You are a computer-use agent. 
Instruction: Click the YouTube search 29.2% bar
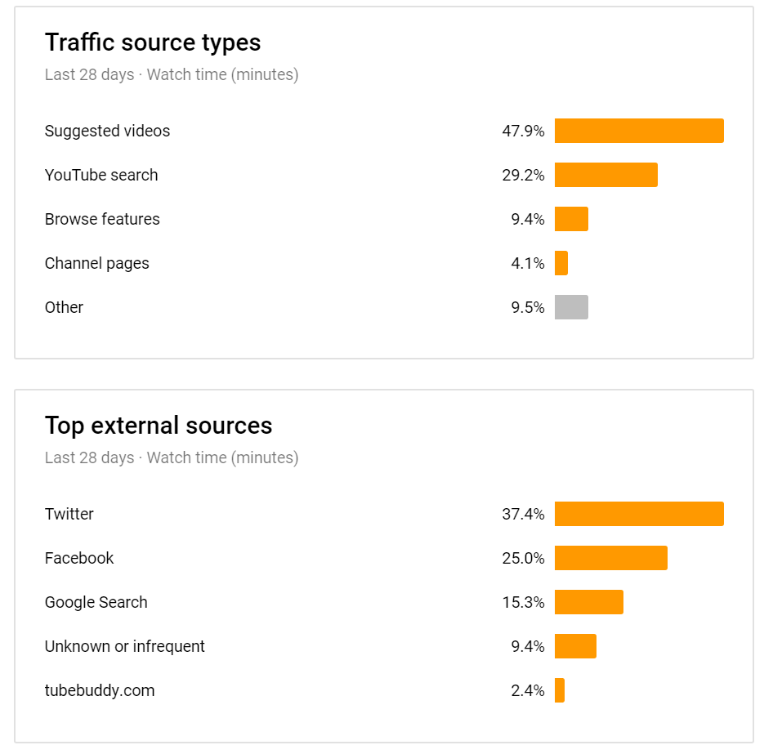(x=605, y=175)
